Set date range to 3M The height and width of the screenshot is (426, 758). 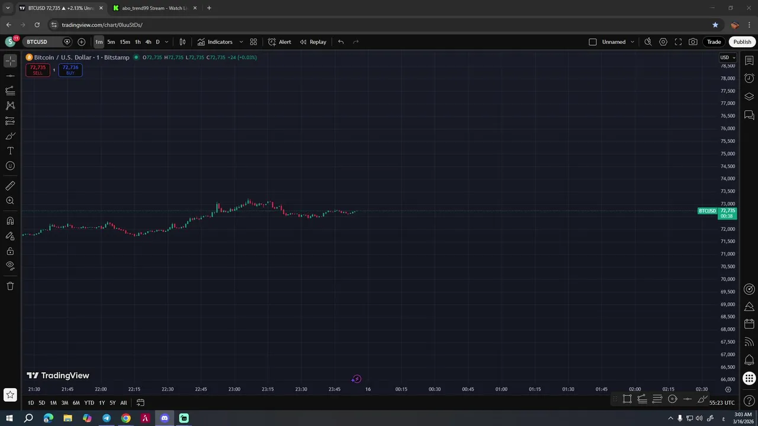65,403
